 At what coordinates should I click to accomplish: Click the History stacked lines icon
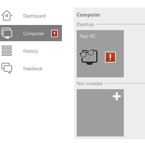(x=7, y=51)
